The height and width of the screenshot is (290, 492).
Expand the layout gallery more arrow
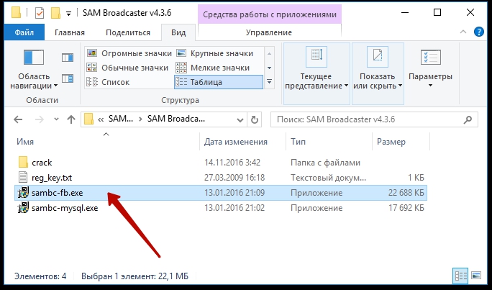tap(269, 82)
